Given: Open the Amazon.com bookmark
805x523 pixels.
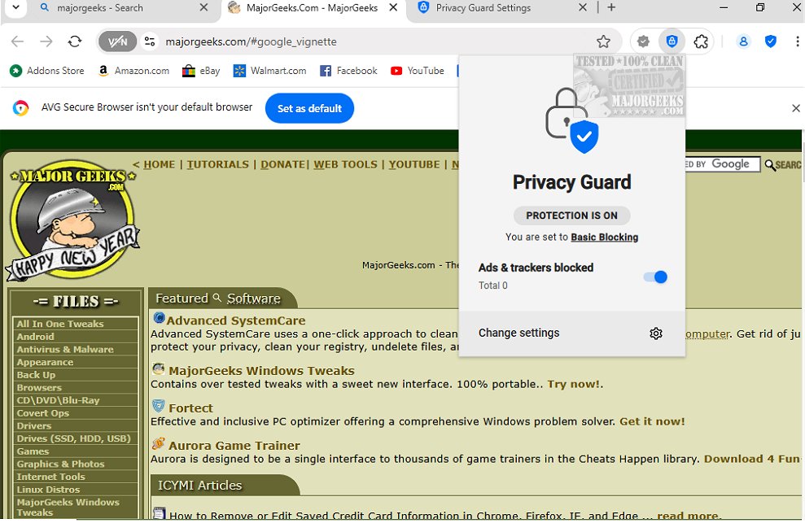Looking at the screenshot, I should 133,71.
